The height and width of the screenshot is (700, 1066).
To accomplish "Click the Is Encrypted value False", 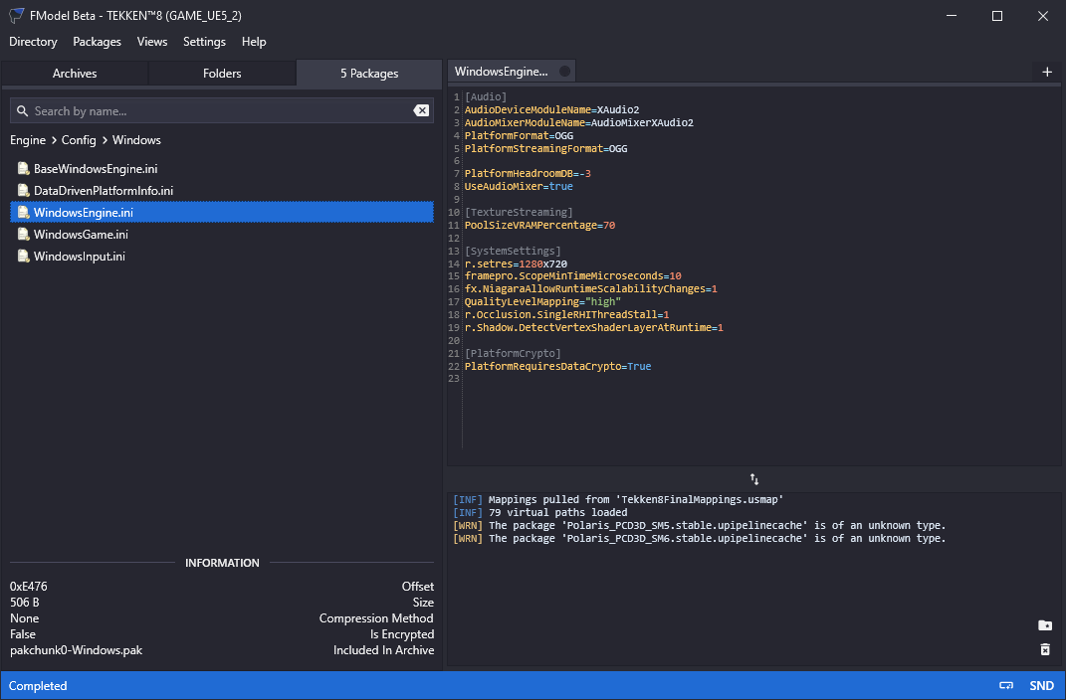I will tap(23, 634).
